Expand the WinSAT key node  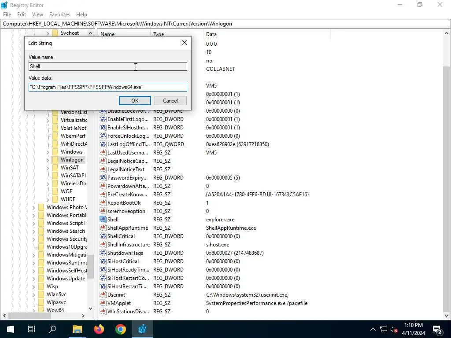[x=48, y=168]
